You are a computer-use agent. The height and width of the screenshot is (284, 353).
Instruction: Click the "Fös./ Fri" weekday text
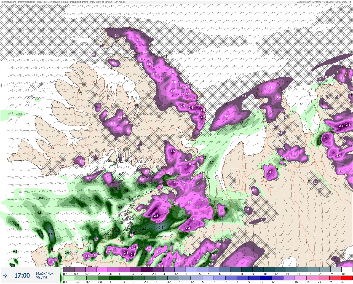pyautogui.click(x=41, y=277)
